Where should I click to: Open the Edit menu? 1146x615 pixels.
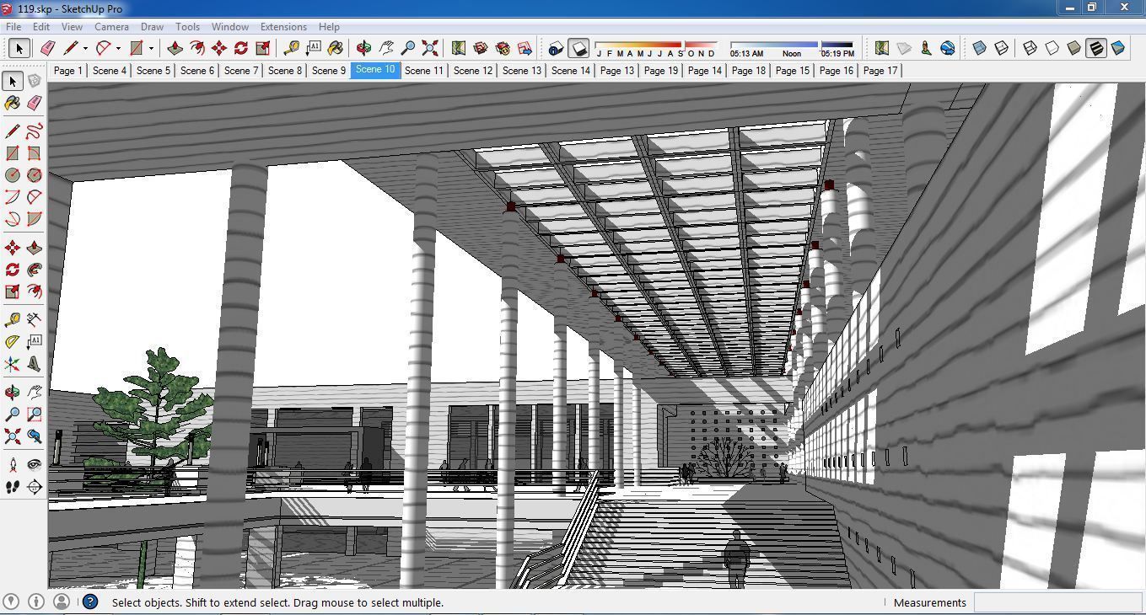pos(41,27)
